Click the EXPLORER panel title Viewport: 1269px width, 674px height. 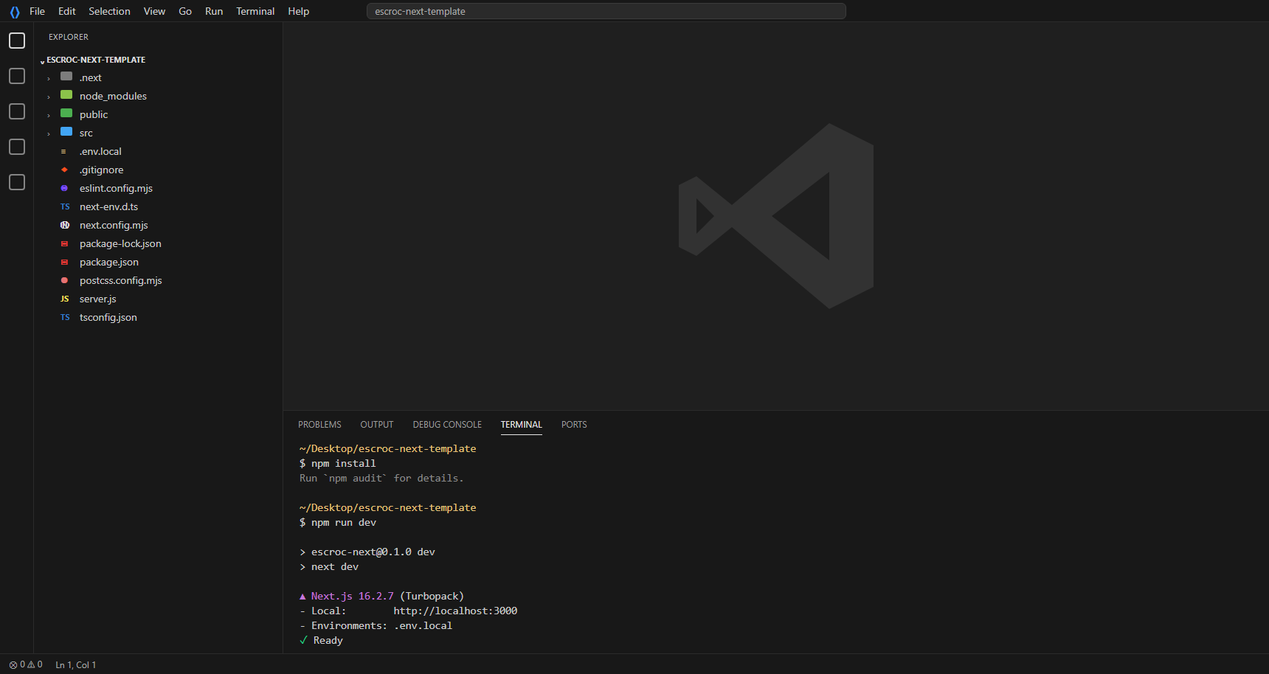click(69, 37)
